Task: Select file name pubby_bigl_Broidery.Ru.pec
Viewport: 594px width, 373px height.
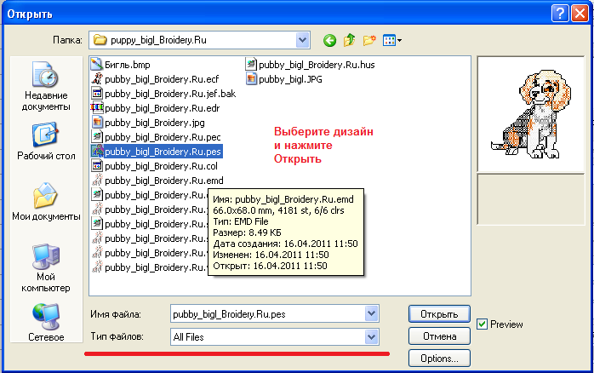Action: click(163, 137)
